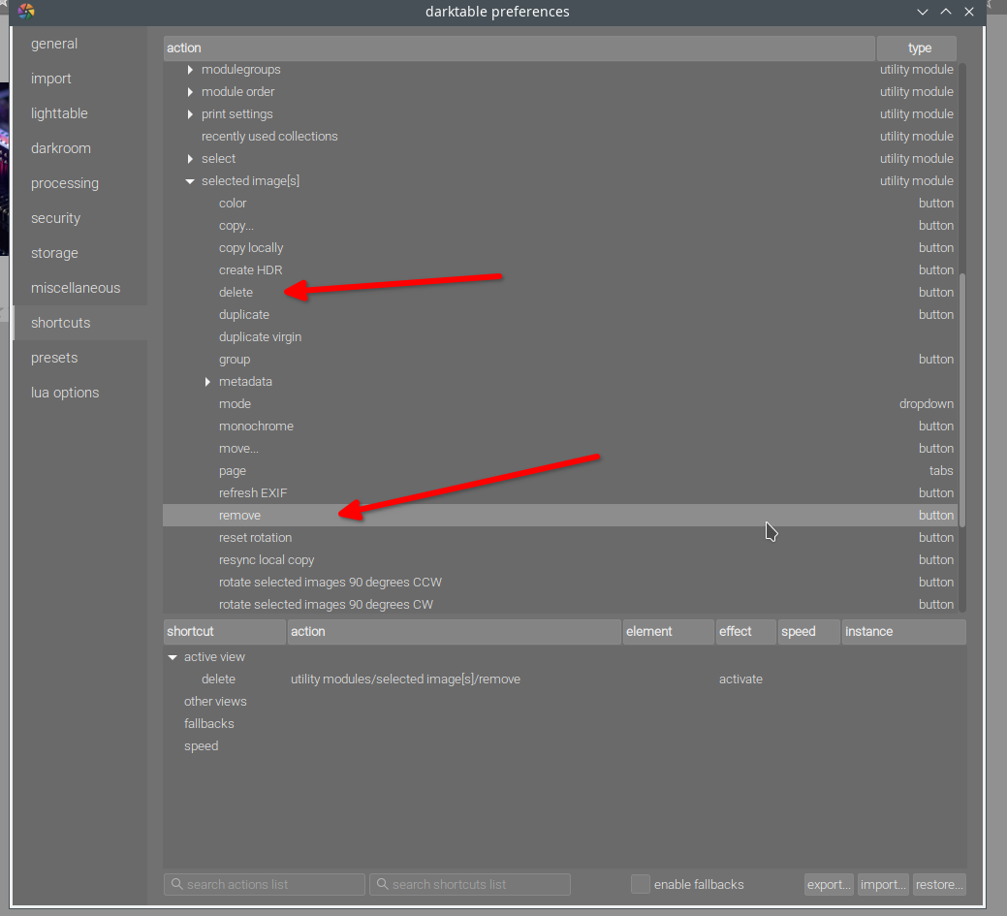Viewport: 1007px width, 916px height.
Task: Click the restore... button
Action: pos(938,884)
